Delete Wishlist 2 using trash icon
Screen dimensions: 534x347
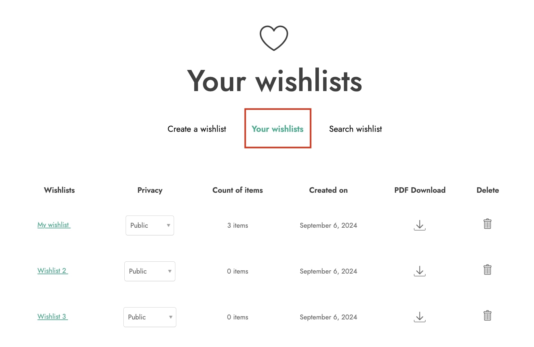point(487,270)
